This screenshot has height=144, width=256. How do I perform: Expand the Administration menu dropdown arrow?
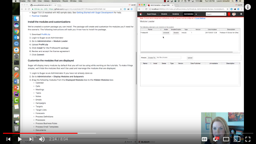[x=196, y=14]
